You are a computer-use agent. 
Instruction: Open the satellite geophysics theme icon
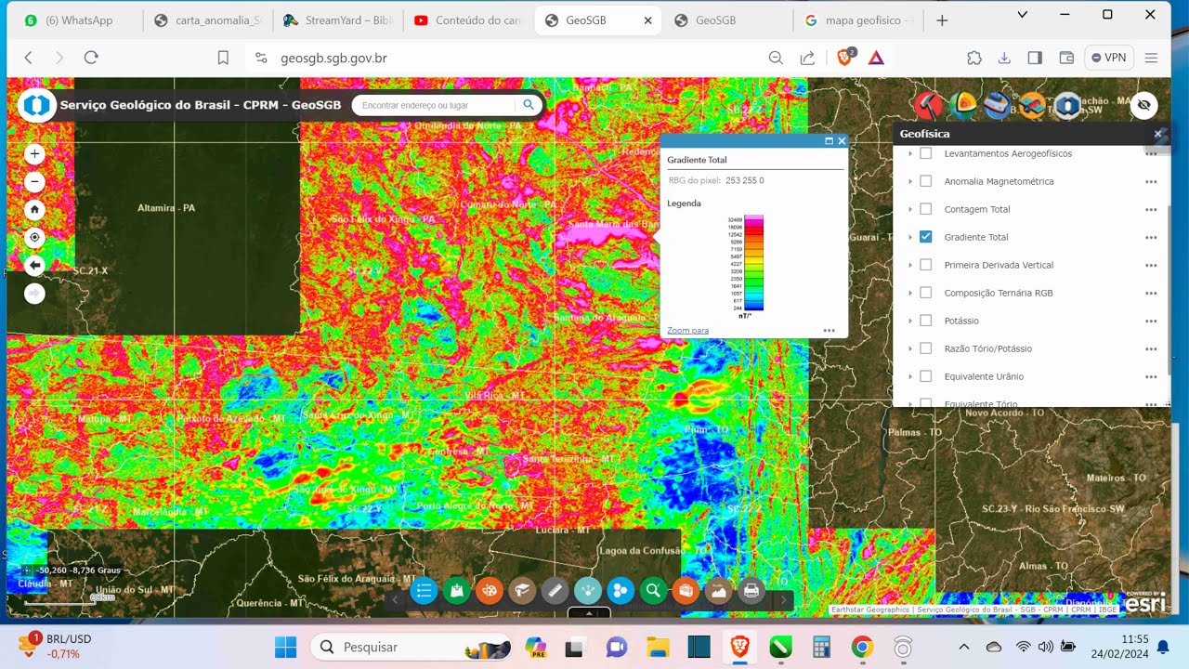click(1031, 105)
